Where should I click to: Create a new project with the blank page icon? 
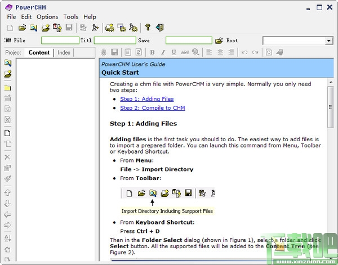pos(10,28)
